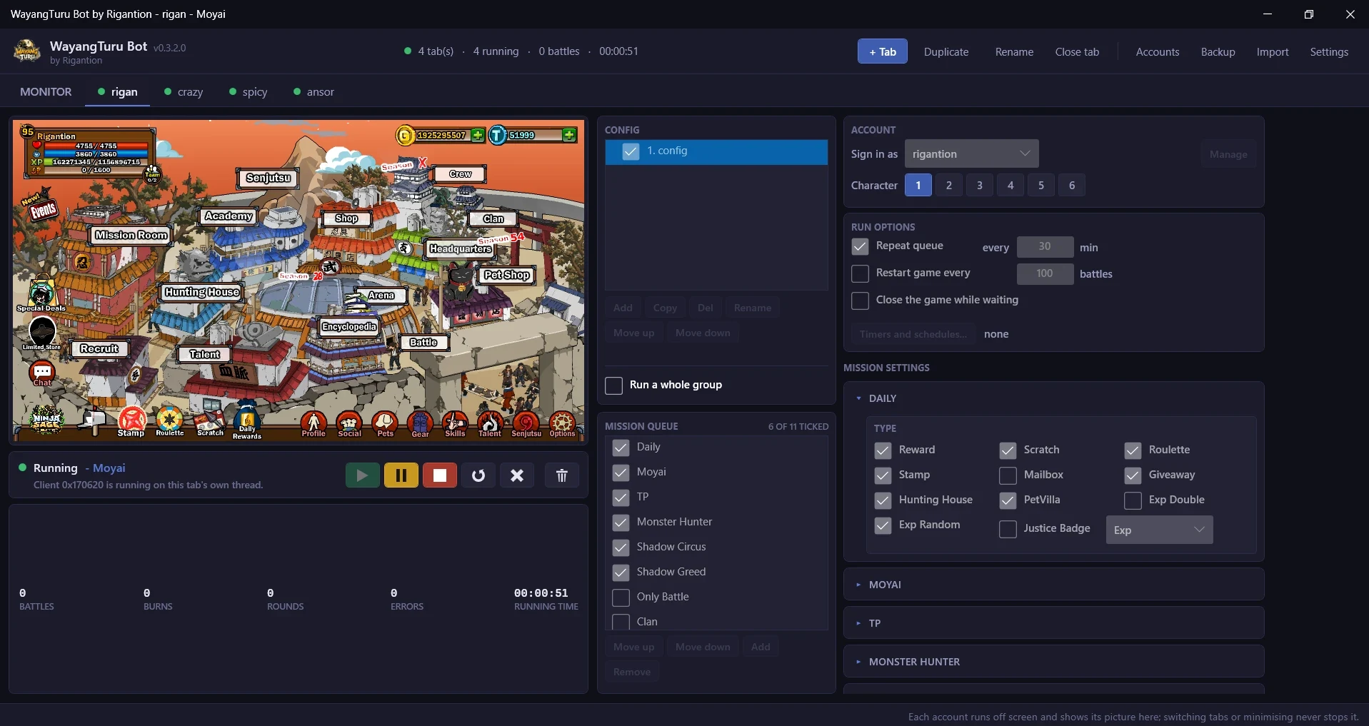Open the Senjutsu icon in game bar
Image resolution: width=1369 pixels, height=726 pixels.
click(x=526, y=424)
